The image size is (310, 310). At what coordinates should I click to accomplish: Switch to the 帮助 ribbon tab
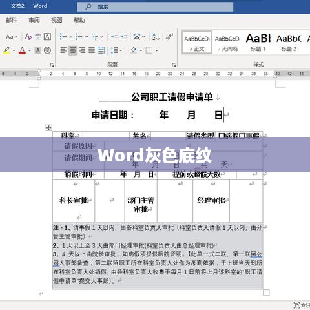tap(79, 20)
